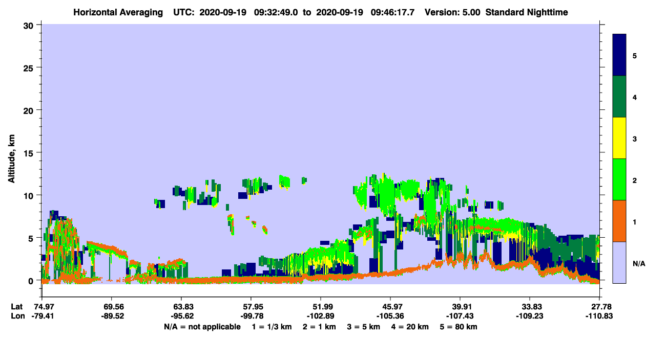Click legend text '4 = 20 km'
Screen dimensions: 666x341
pos(410,327)
